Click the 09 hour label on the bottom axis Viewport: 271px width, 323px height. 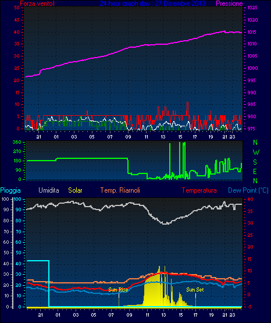point(129,315)
